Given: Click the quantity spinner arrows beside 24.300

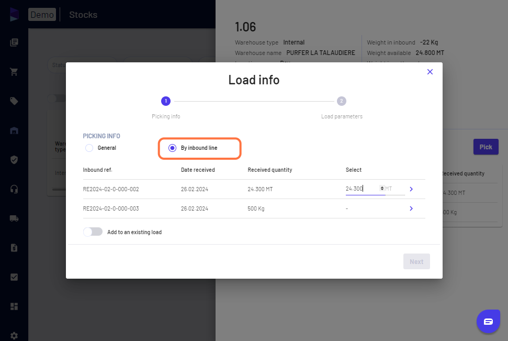Looking at the screenshot, I should (382, 189).
